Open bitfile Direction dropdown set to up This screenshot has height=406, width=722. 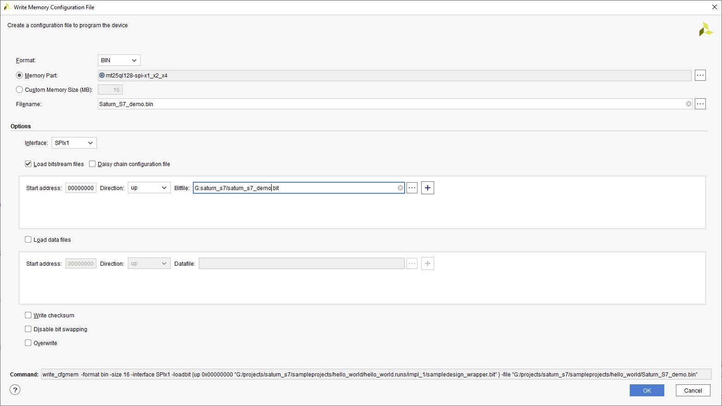point(149,188)
